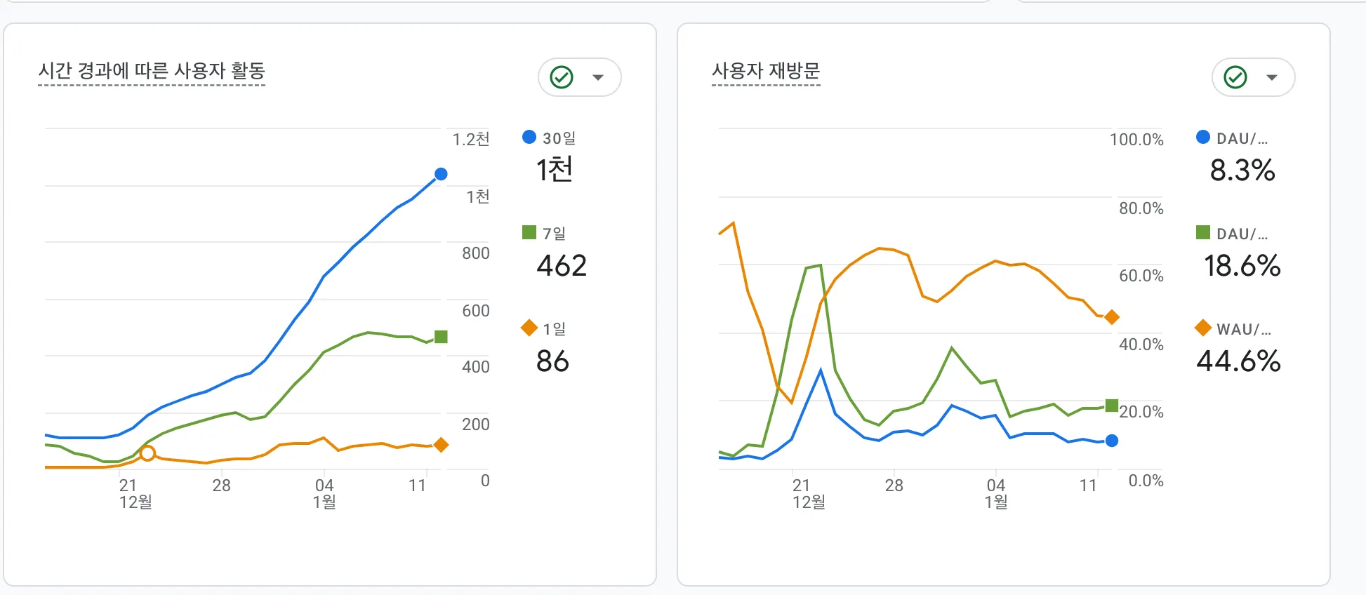Select the 7일 value 462

[562, 266]
